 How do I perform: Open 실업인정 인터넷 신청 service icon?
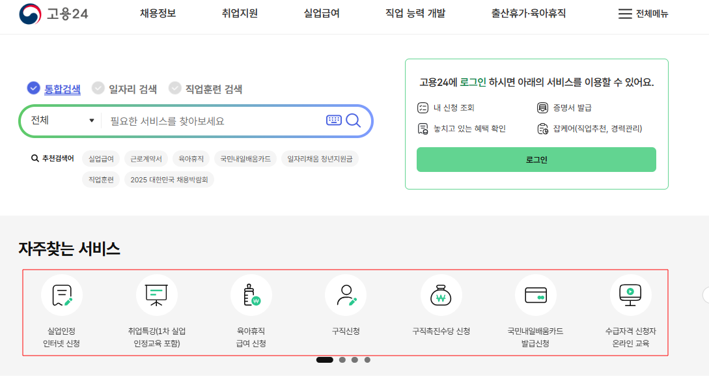61,295
